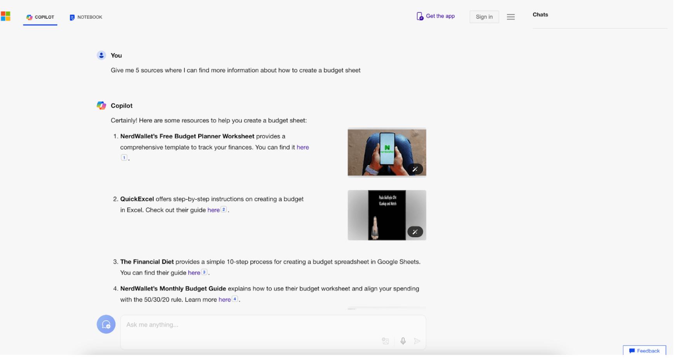This screenshot has width=674, height=358.
Task: Click the Sign in button
Action: click(x=484, y=17)
